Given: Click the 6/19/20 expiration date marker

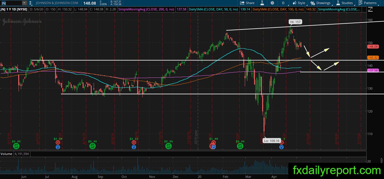Looking at the screenshot, I should click(336, 139).
